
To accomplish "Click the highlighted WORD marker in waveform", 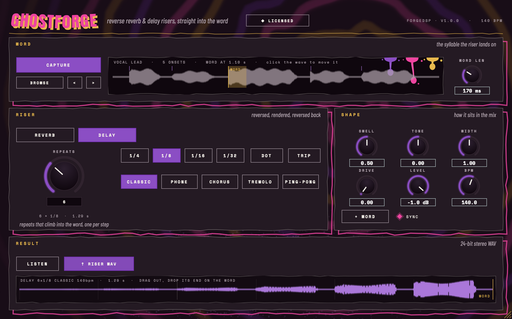I will click(237, 77).
